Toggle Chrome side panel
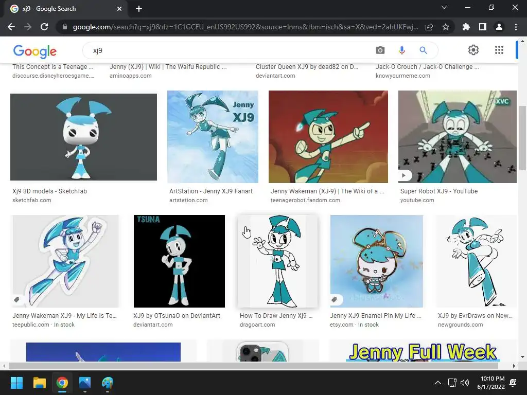527x395 pixels. coord(483,27)
